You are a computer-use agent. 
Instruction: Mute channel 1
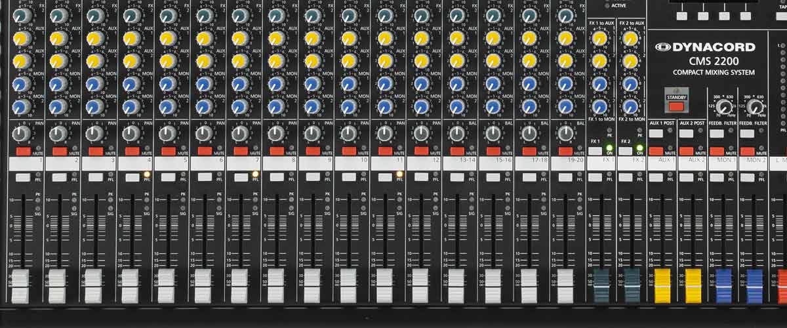(24, 152)
